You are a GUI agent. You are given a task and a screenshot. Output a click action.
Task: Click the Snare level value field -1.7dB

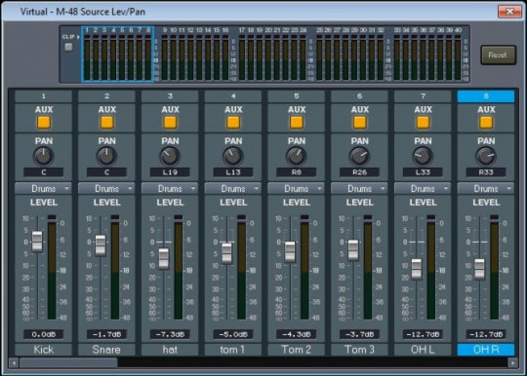(x=106, y=334)
